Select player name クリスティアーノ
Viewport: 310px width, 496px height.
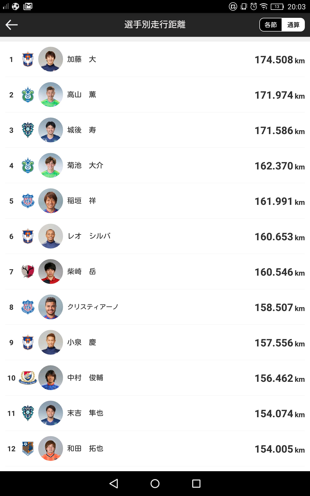(x=93, y=307)
